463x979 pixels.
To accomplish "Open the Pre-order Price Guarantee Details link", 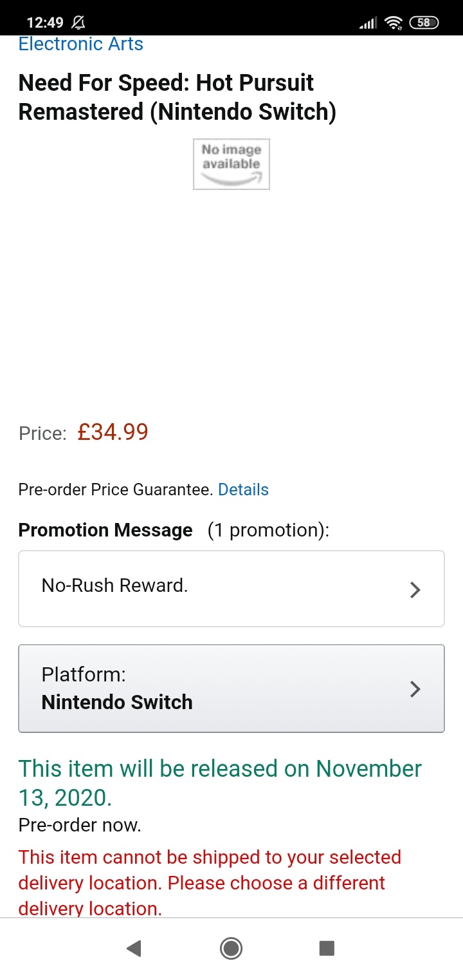I will pos(243,489).
